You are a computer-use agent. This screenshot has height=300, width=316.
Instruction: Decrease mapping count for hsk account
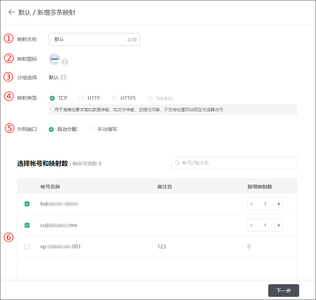[x=251, y=204]
